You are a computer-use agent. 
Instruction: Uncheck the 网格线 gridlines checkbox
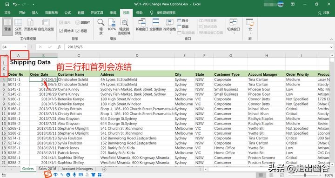[x=61, y=31]
